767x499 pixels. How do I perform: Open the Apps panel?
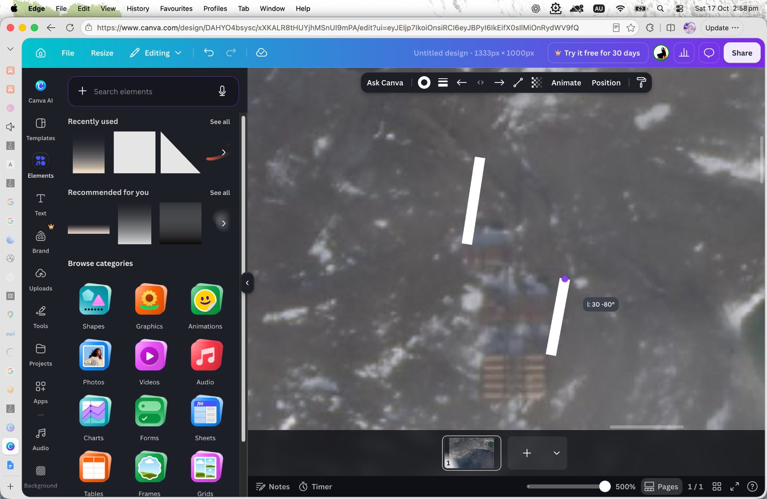click(41, 393)
